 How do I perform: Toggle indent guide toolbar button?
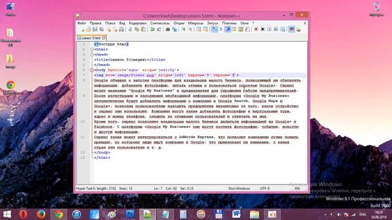(228, 29)
